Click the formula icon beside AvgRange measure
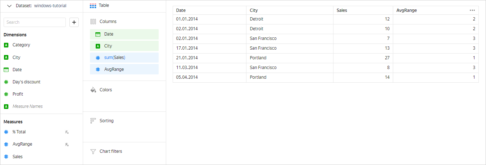The width and height of the screenshot is (486, 165). pyautogui.click(x=67, y=145)
